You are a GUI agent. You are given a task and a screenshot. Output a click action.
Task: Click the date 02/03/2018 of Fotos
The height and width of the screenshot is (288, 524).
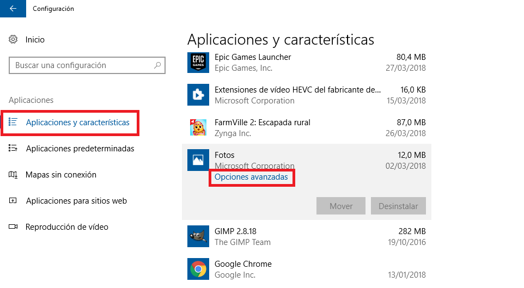click(406, 166)
